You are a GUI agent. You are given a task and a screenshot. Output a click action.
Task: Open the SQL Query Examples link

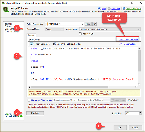tap(128, 39)
